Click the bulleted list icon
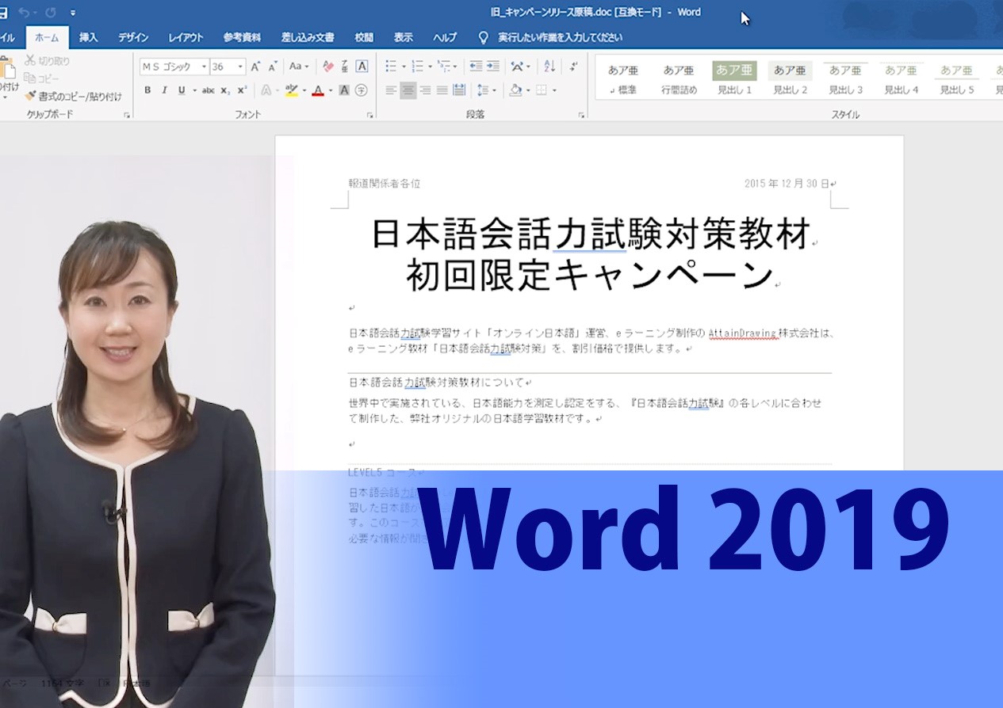The image size is (1003, 708). (x=391, y=67)
